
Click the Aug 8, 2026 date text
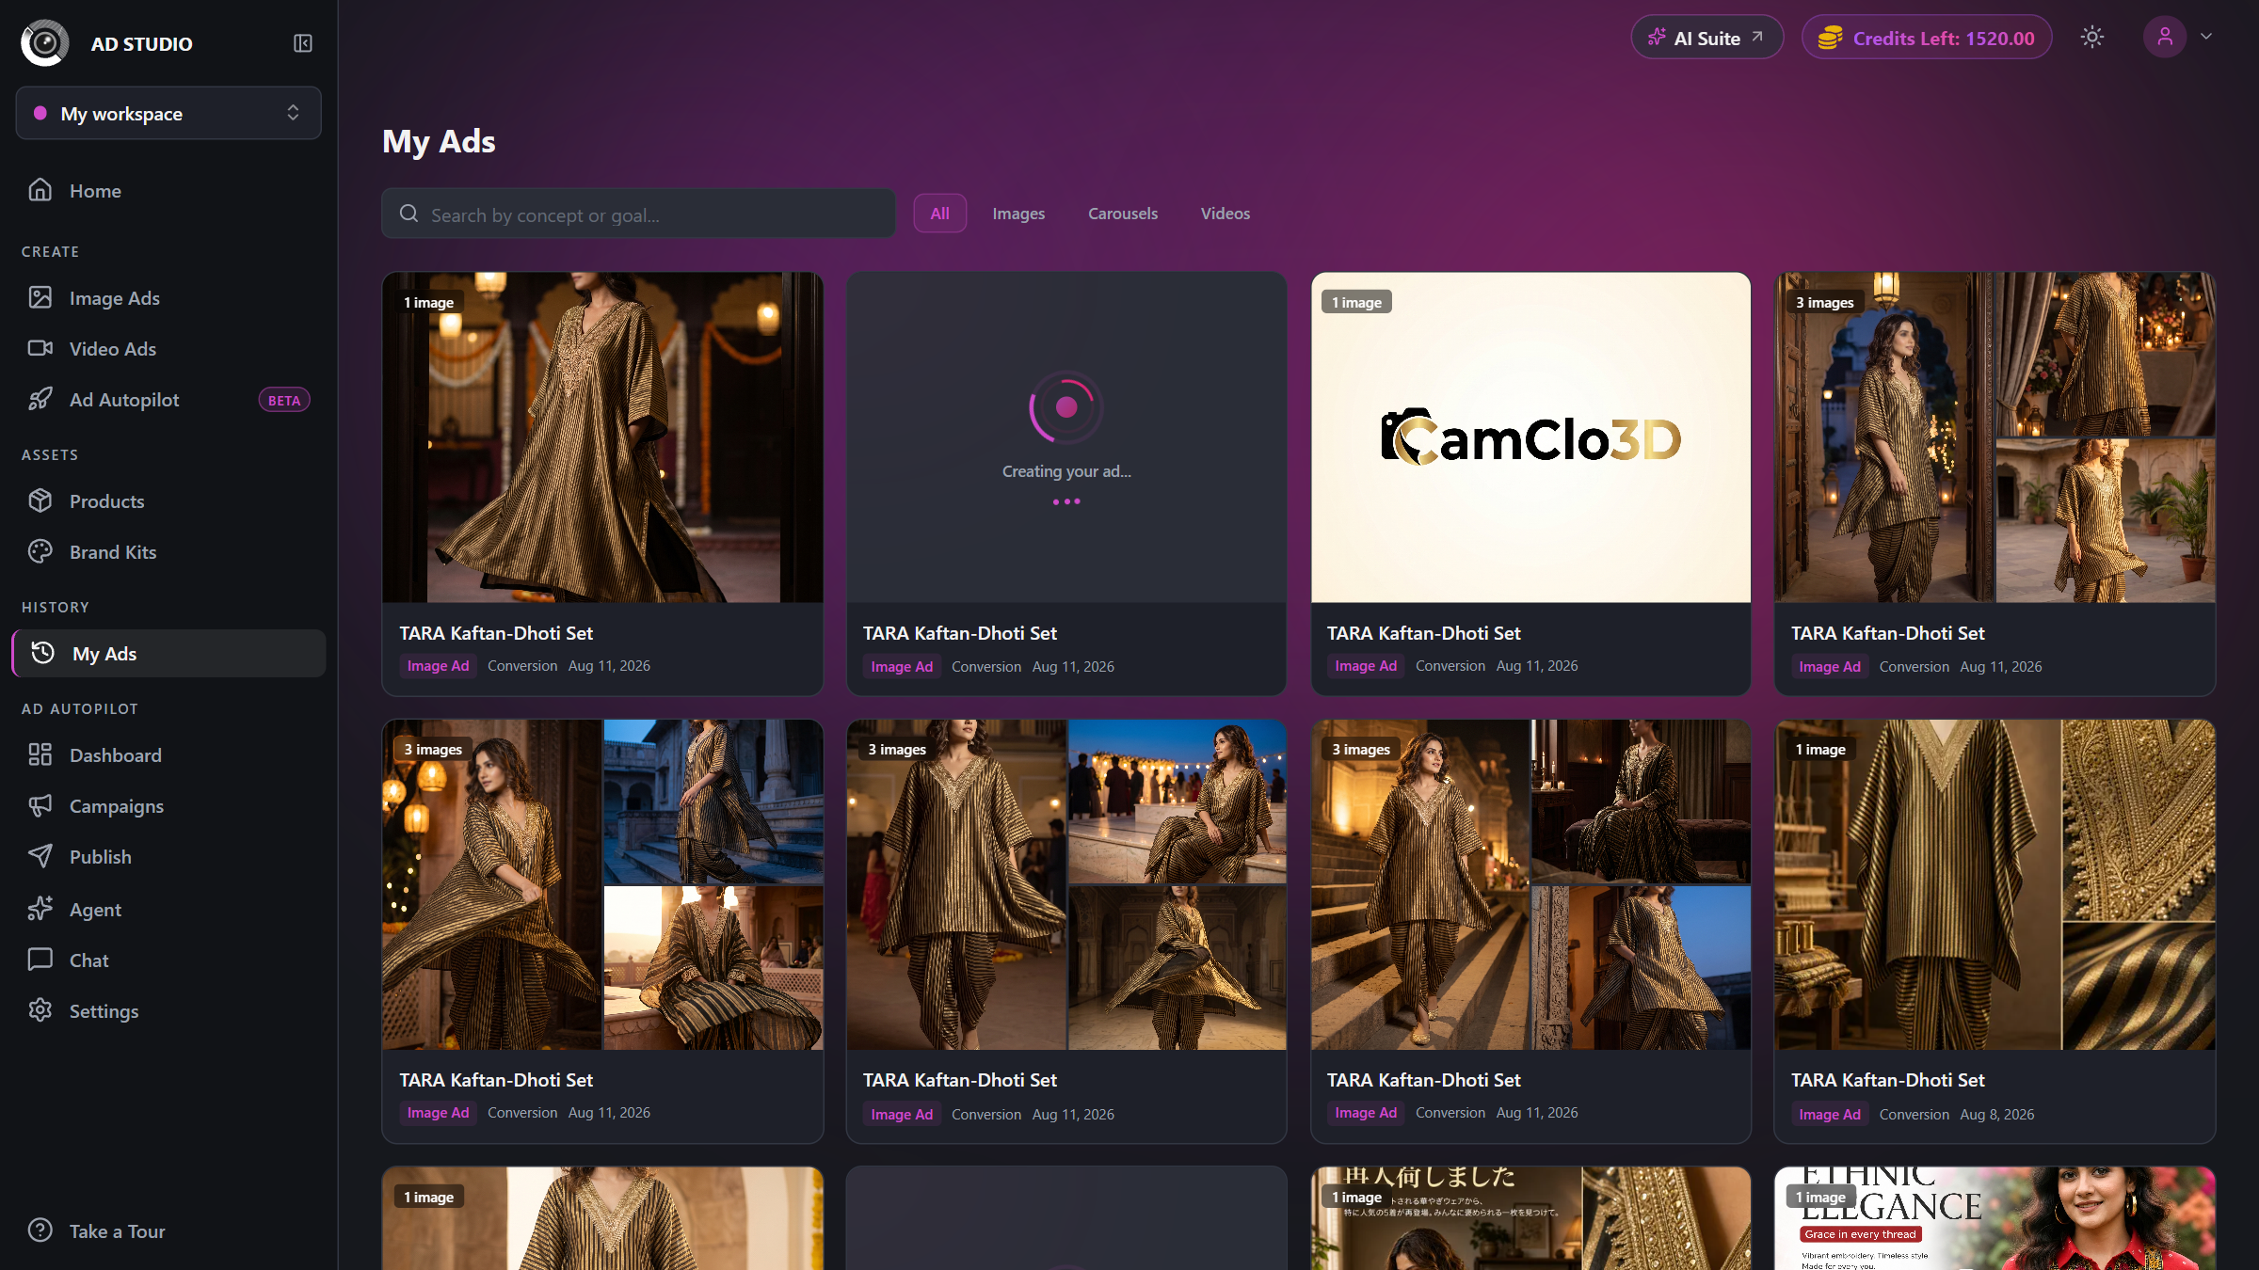pos(1996,1114)
